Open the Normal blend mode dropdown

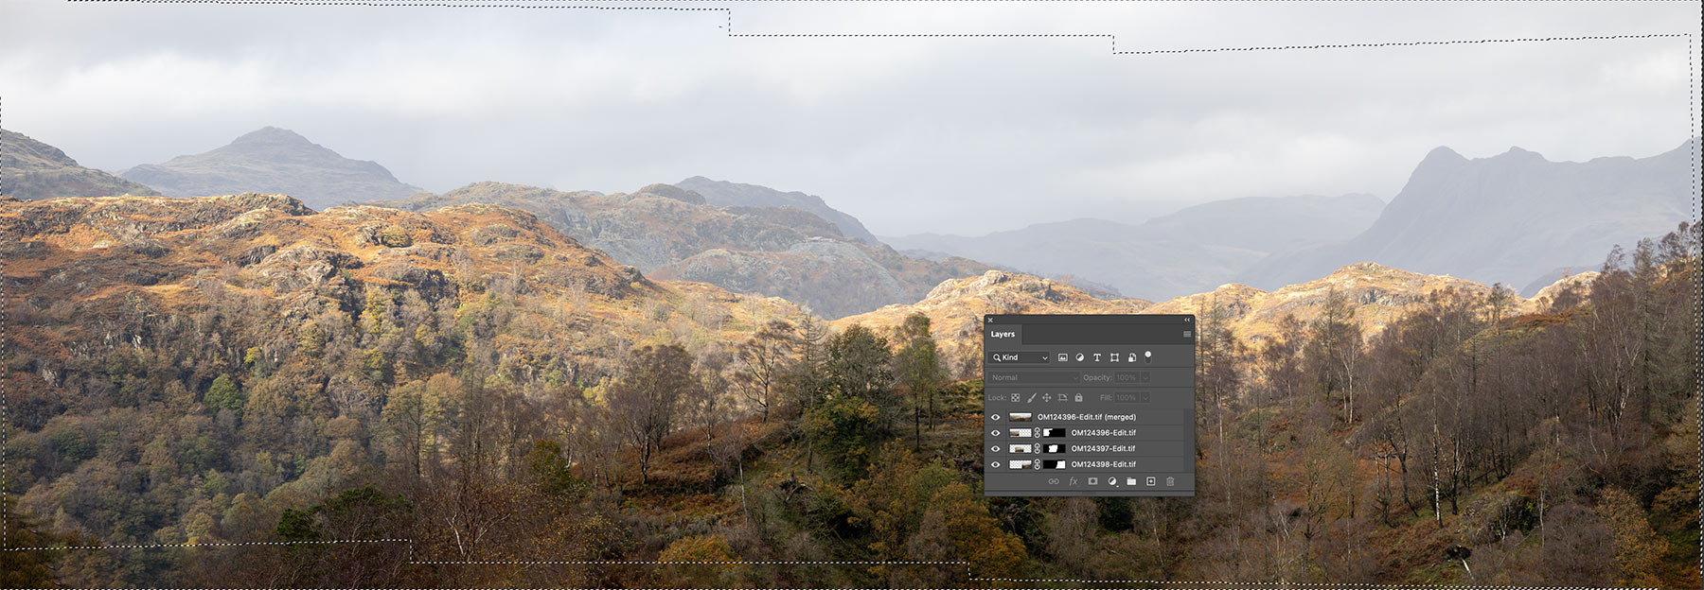[x=1034, y=377]
